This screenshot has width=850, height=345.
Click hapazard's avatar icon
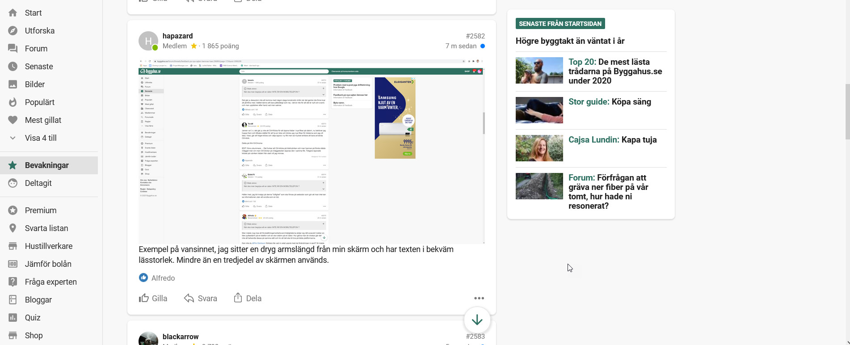click(x=148, y=41)
